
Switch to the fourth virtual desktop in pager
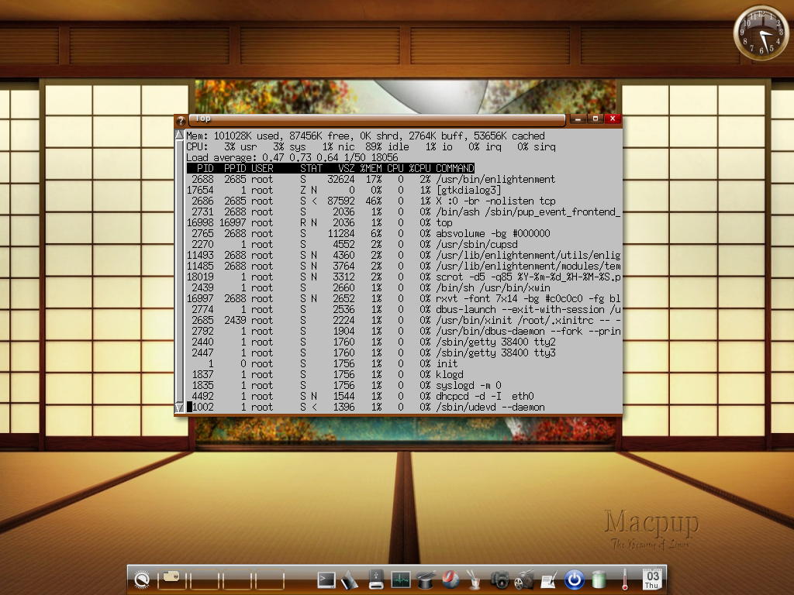pyautogui.click(x=269, y=580)
